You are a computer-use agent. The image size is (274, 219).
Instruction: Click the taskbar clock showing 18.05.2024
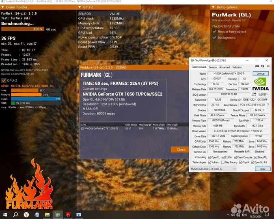(x=255, y=215)
